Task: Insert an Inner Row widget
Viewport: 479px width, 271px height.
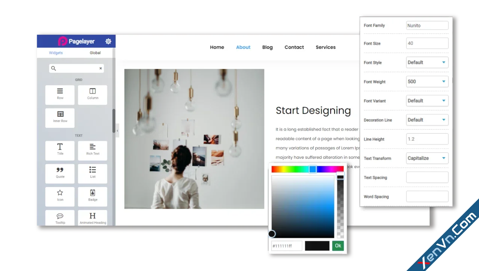Action: 60,118
